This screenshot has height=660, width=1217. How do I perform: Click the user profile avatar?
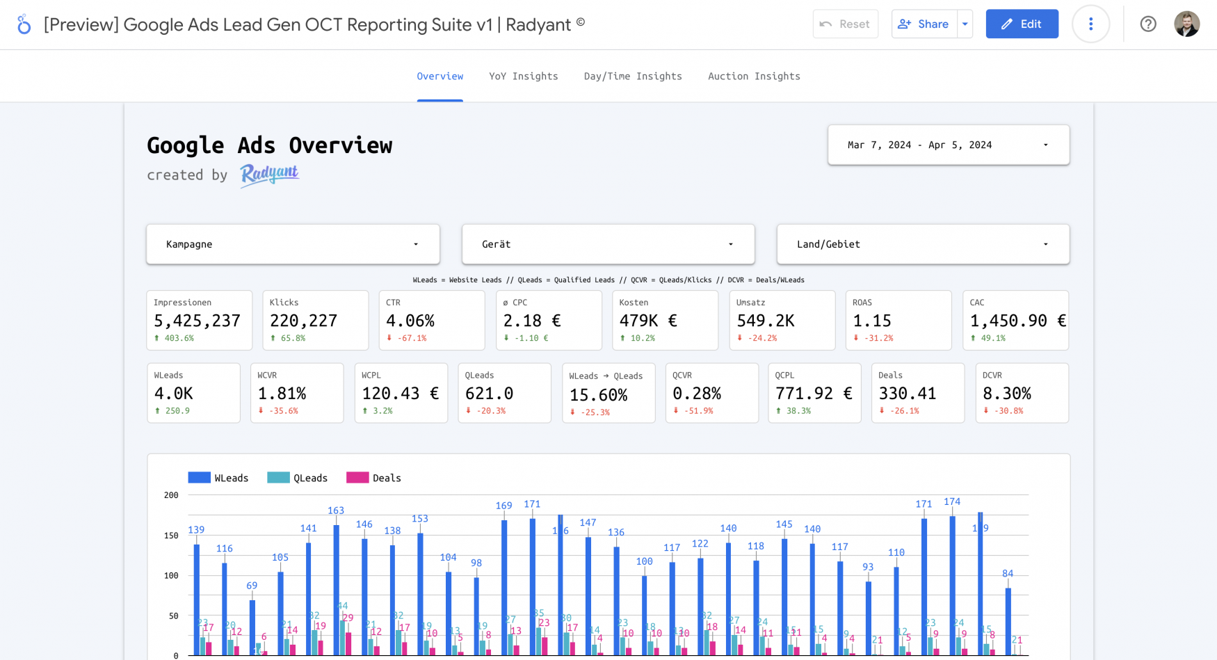pyautogui.click(x=1186, y=24)
